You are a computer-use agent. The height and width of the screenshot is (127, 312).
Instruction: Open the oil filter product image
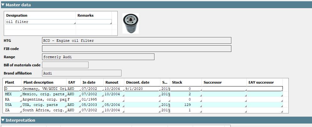click(x=130, y=24)
